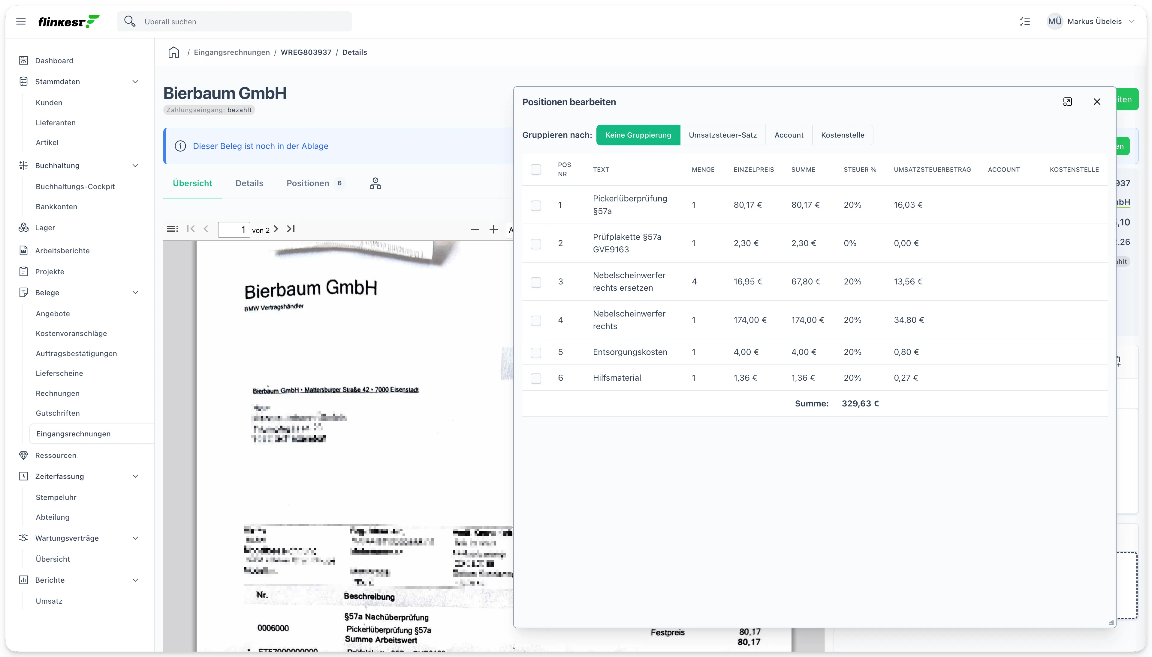Click the WREG803937 breadcrumb link

[306, 52]
